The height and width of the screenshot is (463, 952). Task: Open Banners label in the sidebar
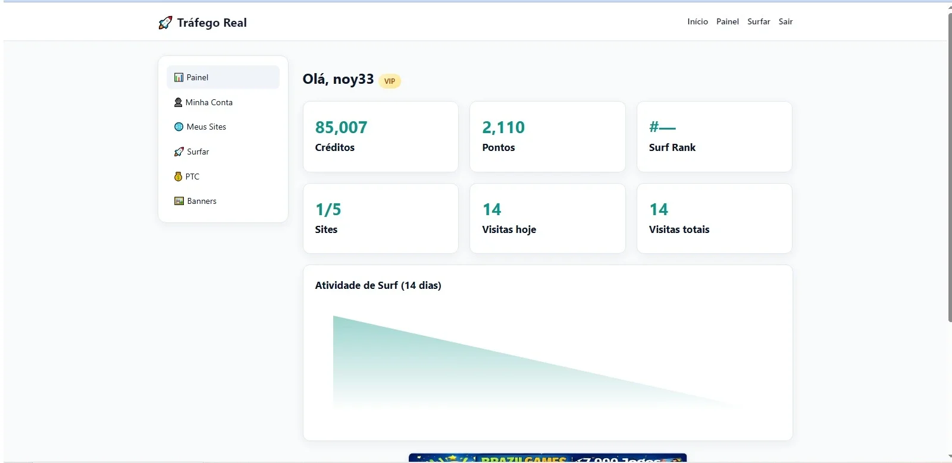[202, 201]
